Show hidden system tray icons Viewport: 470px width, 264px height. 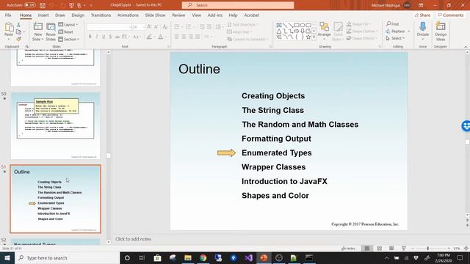click(x=387, y=257)
